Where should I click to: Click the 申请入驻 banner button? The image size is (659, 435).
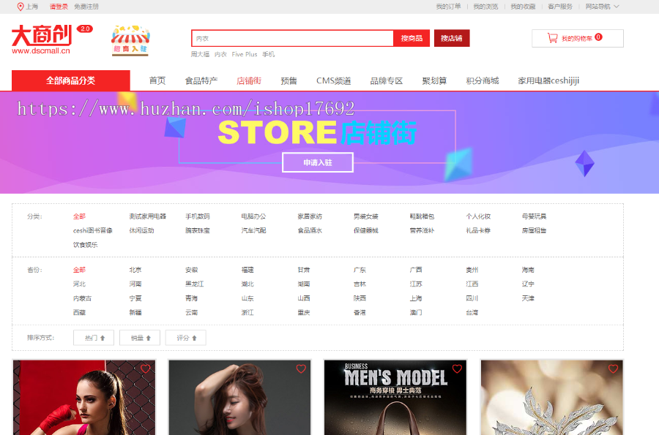[x=317, y=162]
